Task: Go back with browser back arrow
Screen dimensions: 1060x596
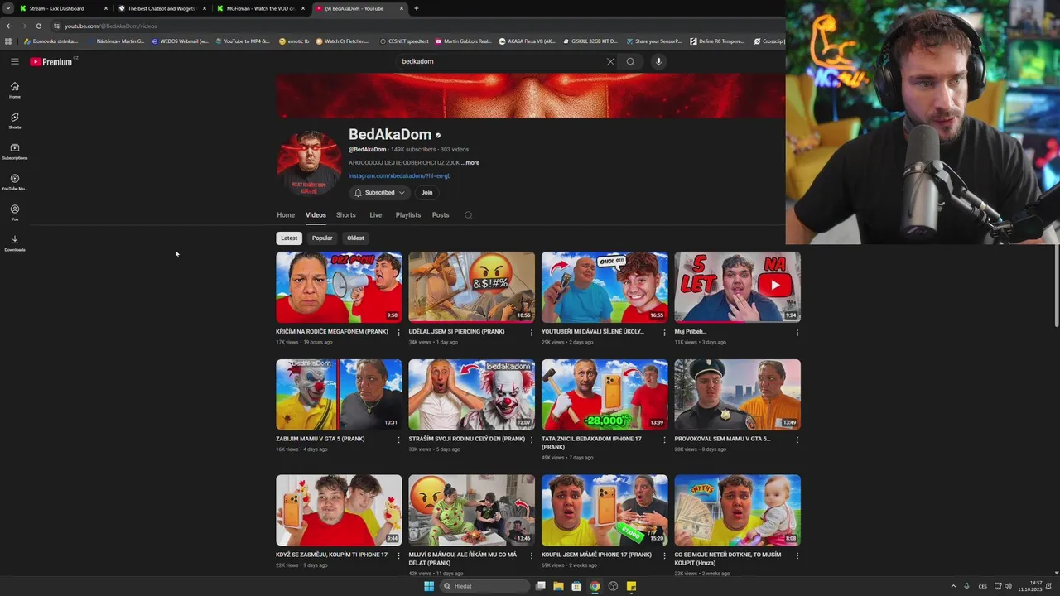Action: tap(8, 26)
